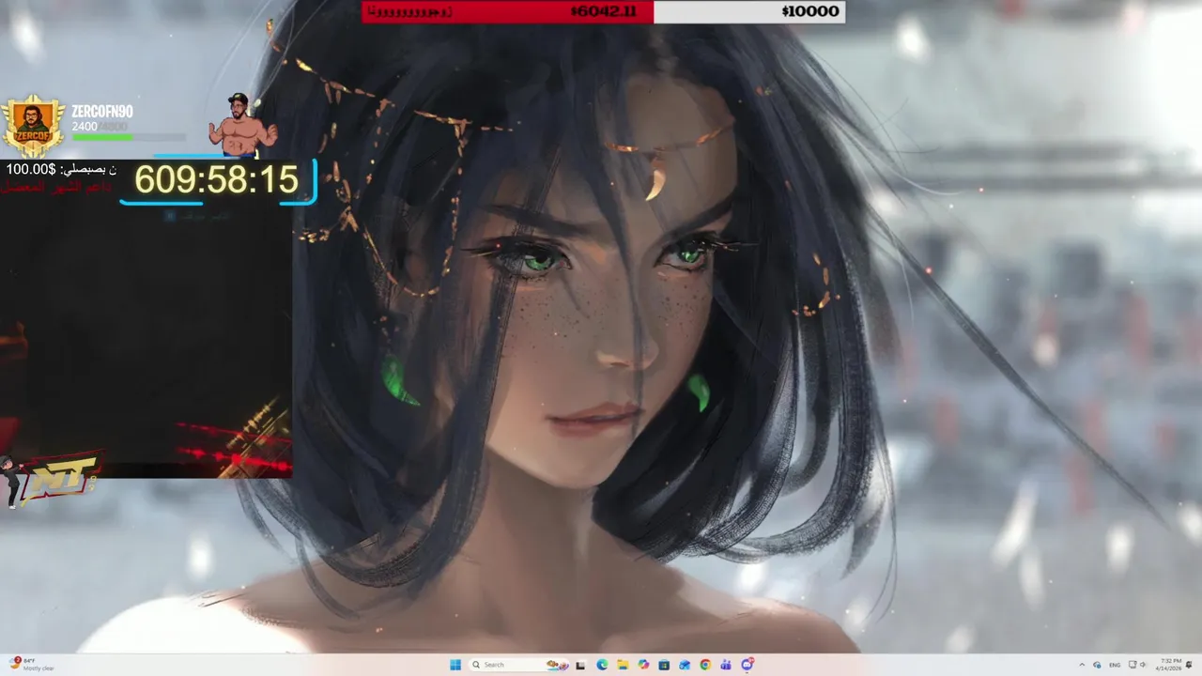Click the shirtless man cartoon sticker
This screenshot has height=676, width=1202.
242,124
